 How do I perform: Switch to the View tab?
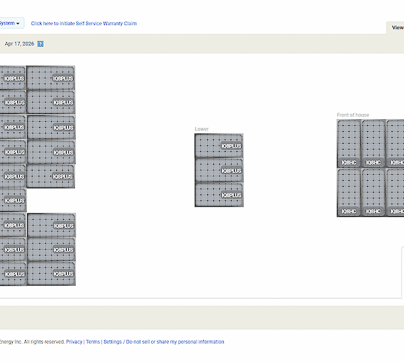coord(397,28)
